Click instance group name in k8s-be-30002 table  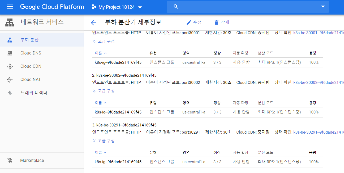118,112
